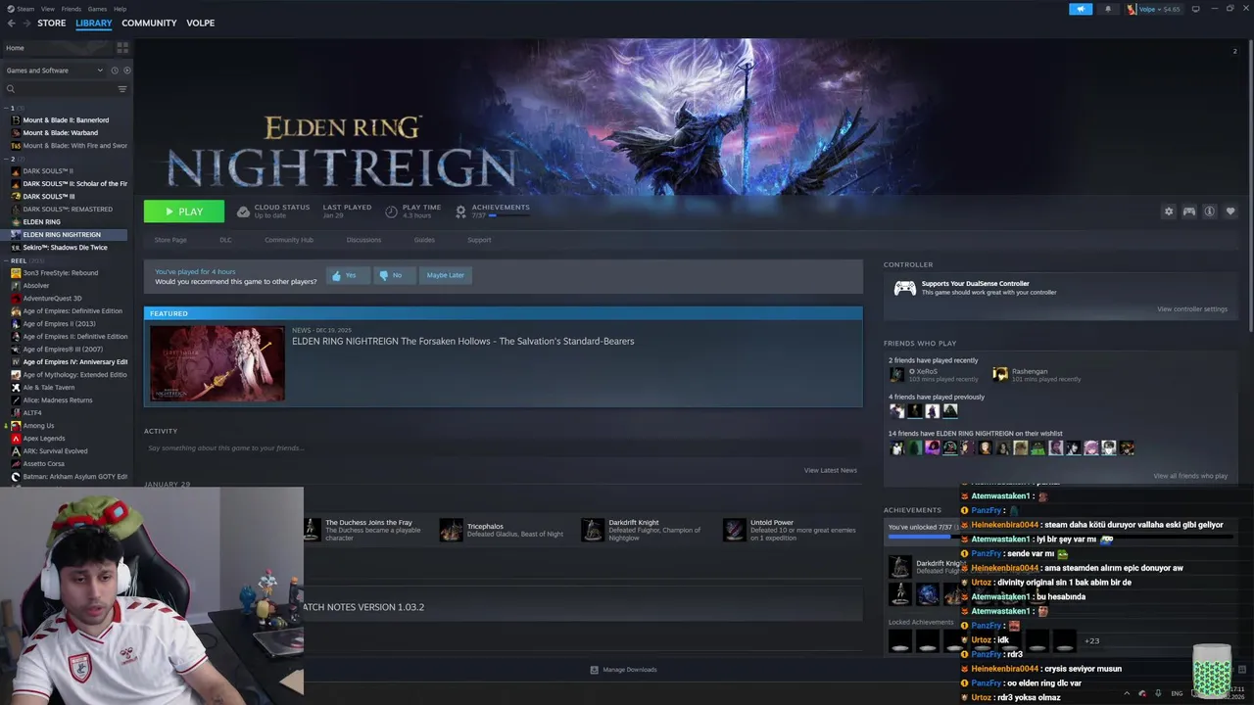The image size is (1254, 705).
Task: Select Mount & Blade II: Bannerlord
Action: 65,120
